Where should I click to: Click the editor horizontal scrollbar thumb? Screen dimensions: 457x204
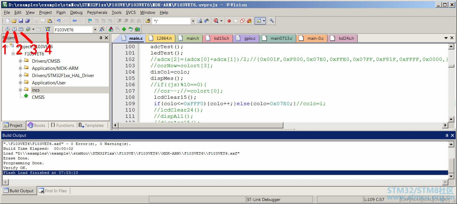(x=201, y=125)
